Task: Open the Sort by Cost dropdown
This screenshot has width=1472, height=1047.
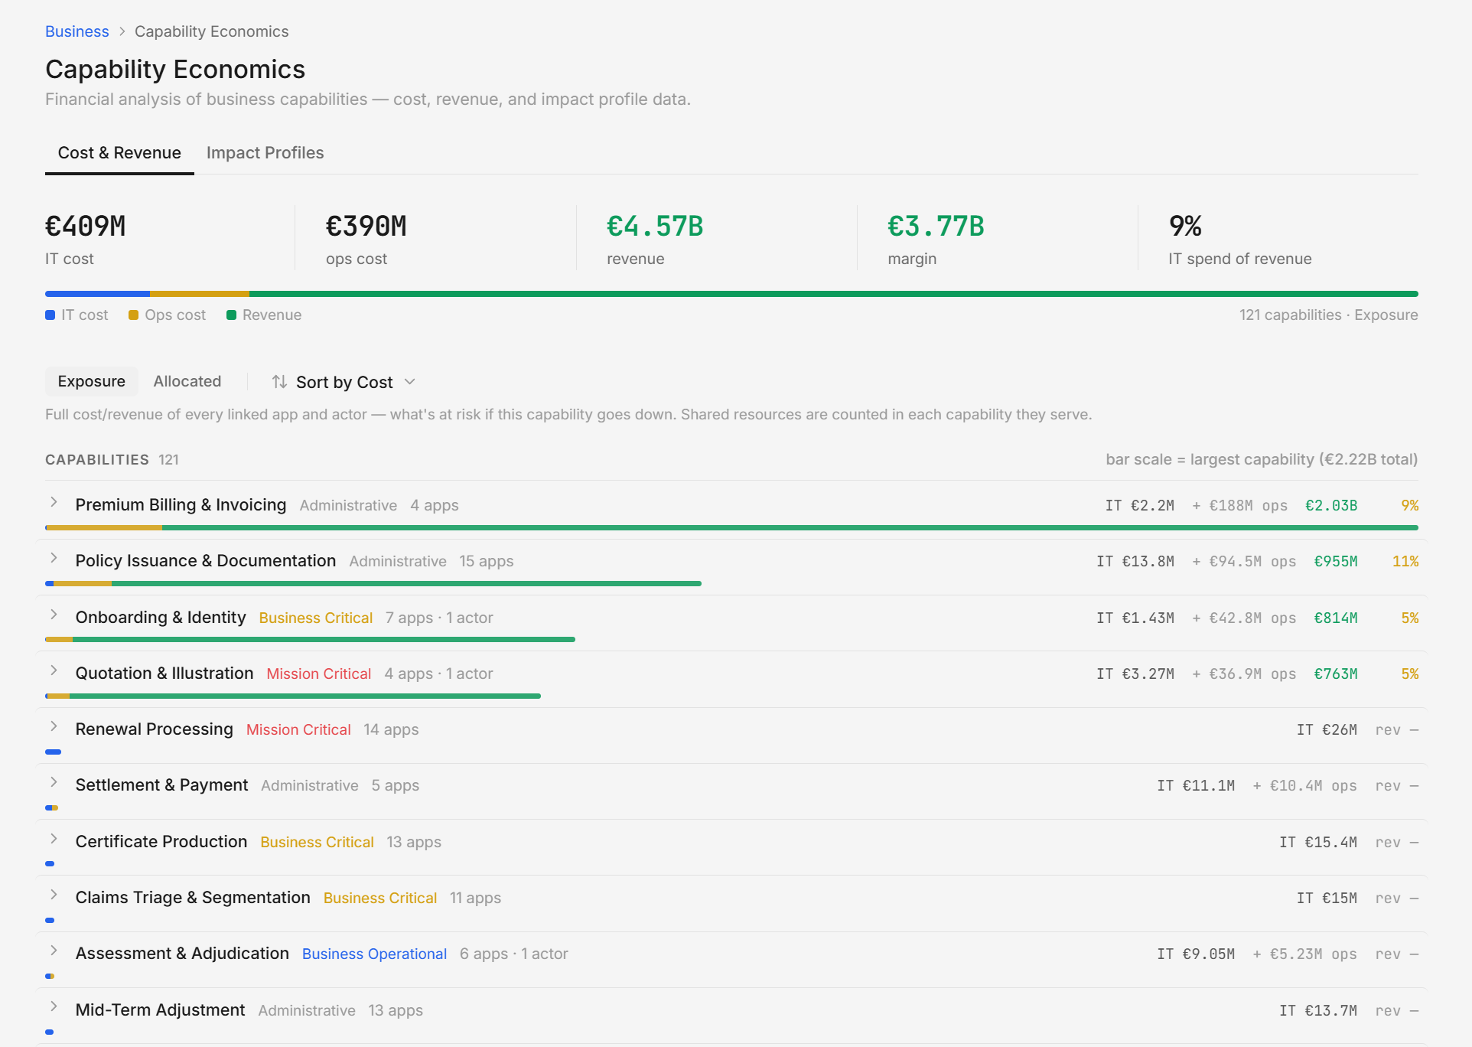Action: coord(344,382)
